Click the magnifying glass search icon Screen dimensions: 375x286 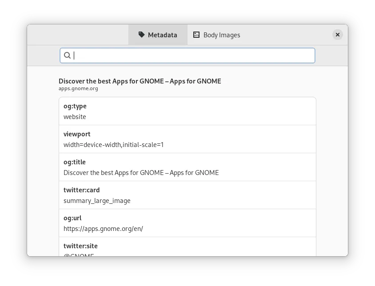click(x=68, y=56)
